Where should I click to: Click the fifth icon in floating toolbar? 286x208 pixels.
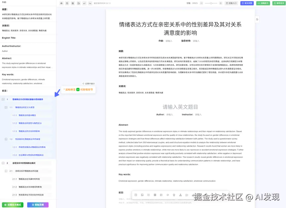click(161, 195)
